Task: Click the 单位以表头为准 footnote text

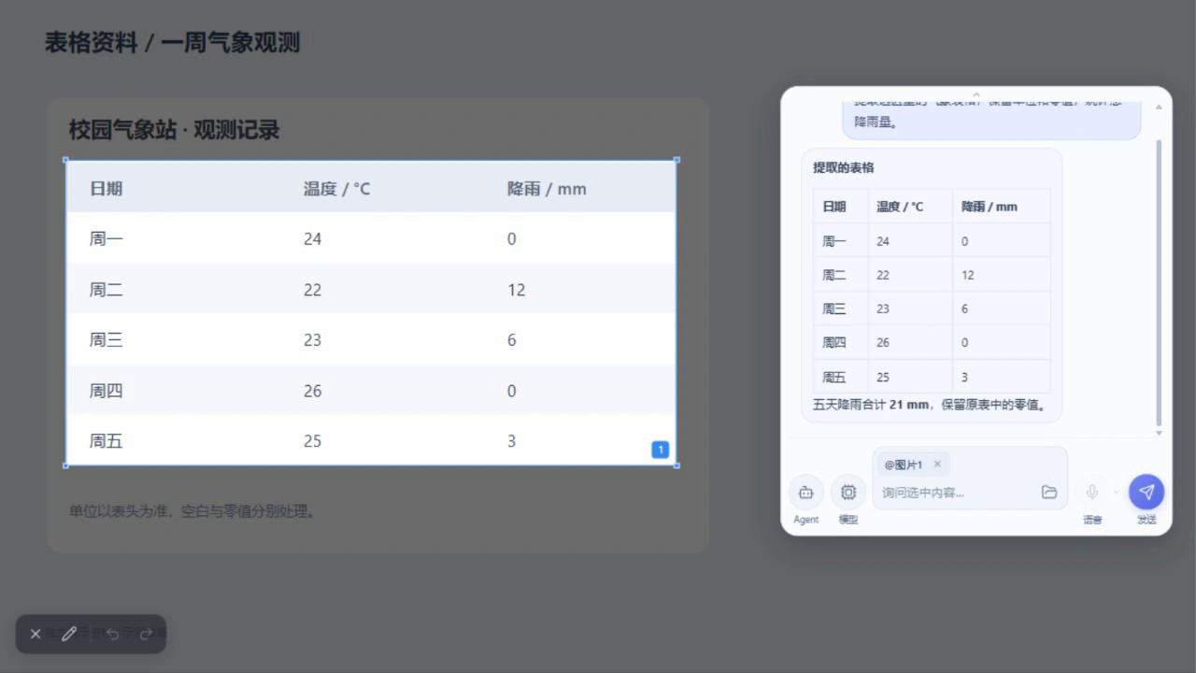Action: (x=192, y=510)
